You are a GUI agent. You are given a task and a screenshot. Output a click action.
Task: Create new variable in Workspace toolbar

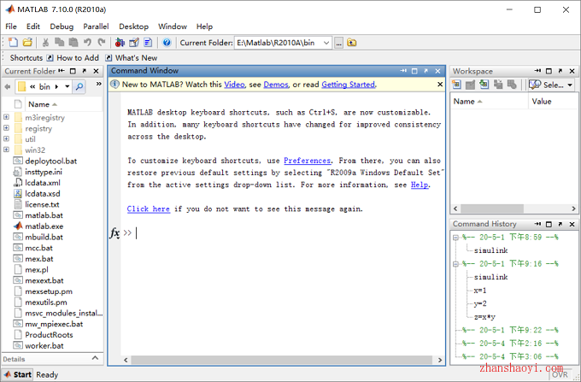[456, 85]
